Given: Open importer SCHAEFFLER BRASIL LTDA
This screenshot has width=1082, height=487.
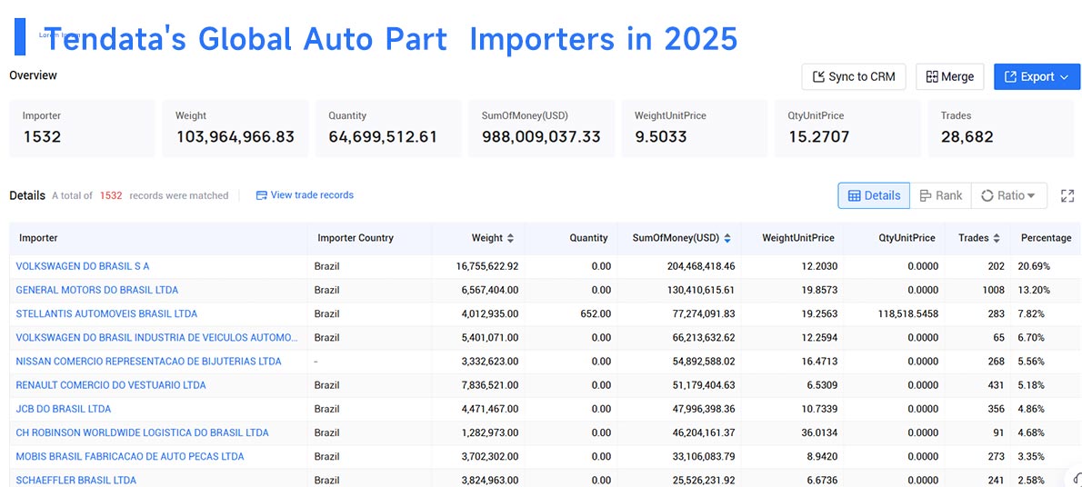Looking at the screenshot, I should (75, 480).
